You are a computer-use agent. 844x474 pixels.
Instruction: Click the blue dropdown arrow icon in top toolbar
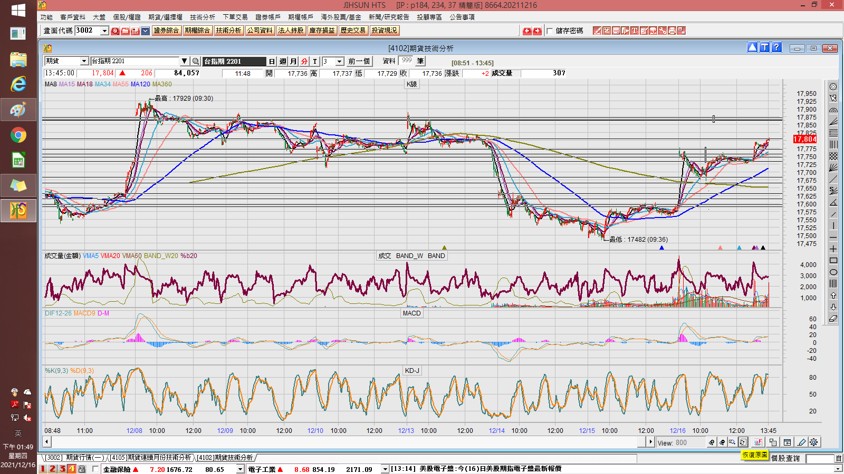[x=145, y=31]
